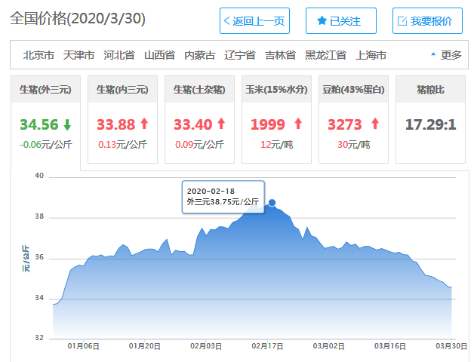
Task: Select 北京市 in the region list
Action: click(x=38, y=55)
